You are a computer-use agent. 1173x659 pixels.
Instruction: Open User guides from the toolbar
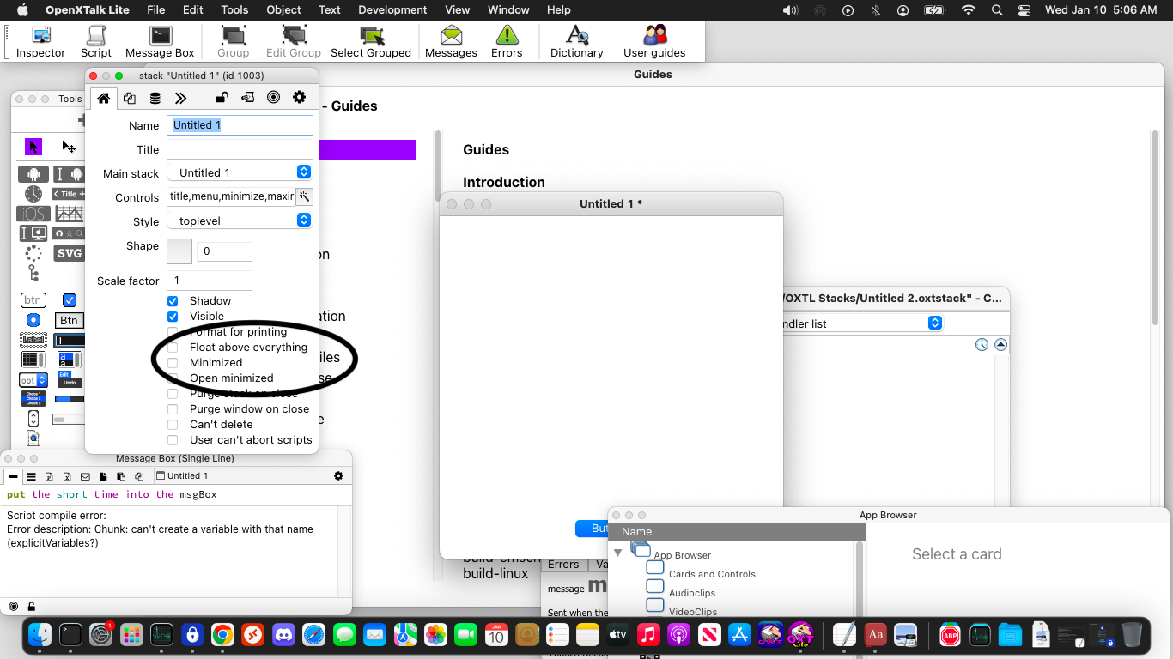pos(654,42)
